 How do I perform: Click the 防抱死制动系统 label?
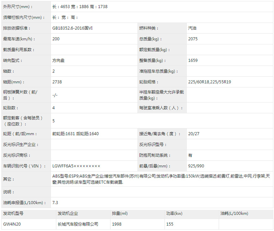155,155
